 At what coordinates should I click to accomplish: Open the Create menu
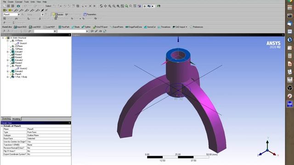(11, 2)
